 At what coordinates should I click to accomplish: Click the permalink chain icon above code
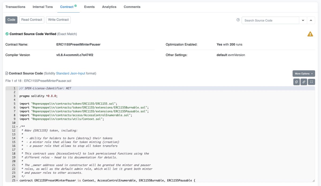click(304, 82)
